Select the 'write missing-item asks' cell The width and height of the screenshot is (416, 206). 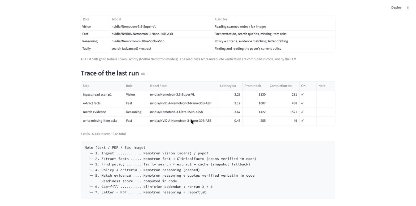[x=102, y=121]
